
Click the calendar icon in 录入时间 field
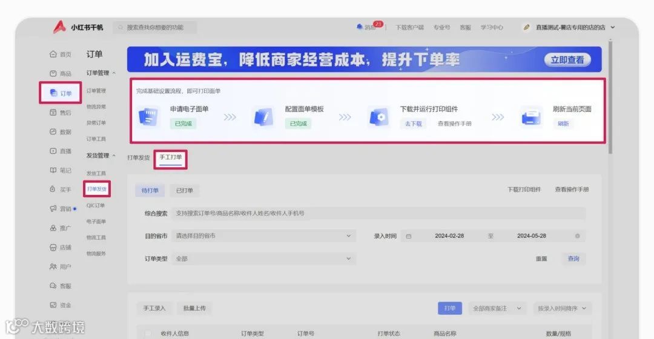409,236
